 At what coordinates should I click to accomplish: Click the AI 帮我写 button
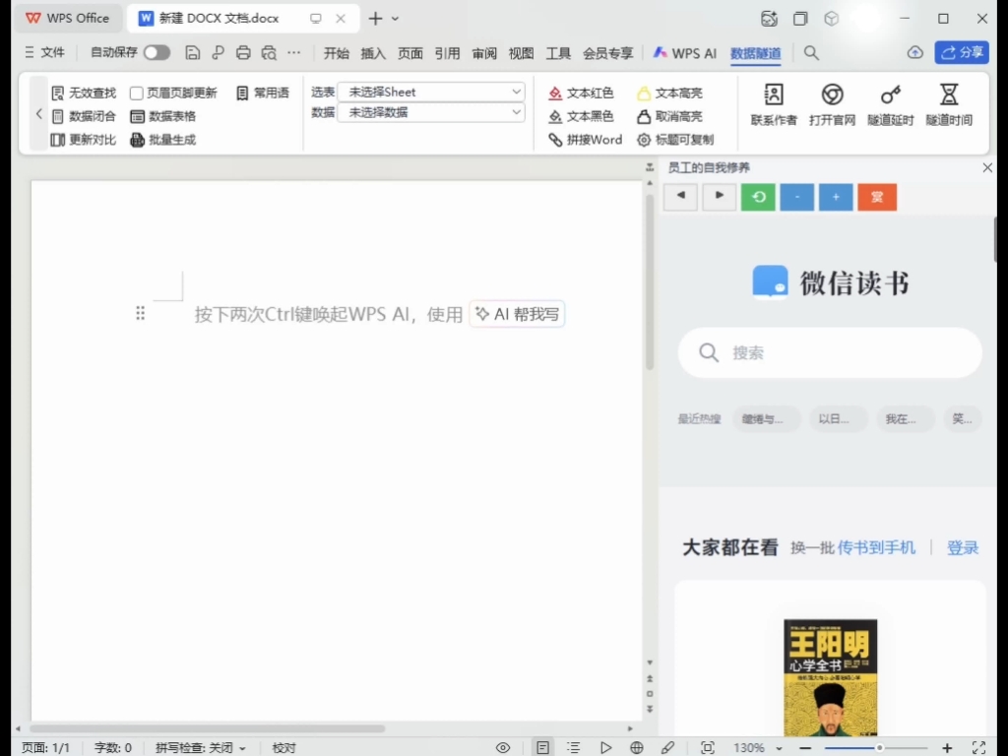tap(518, 314)
